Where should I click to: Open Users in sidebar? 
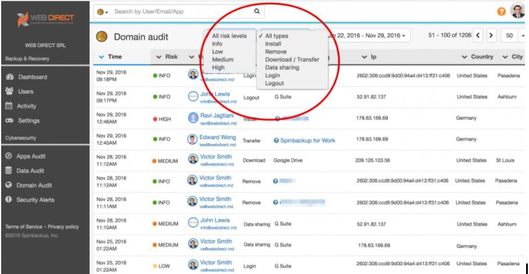26,91
